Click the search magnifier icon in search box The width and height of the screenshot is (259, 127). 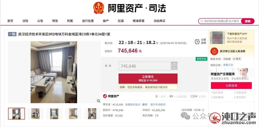(x=202, y=21)
